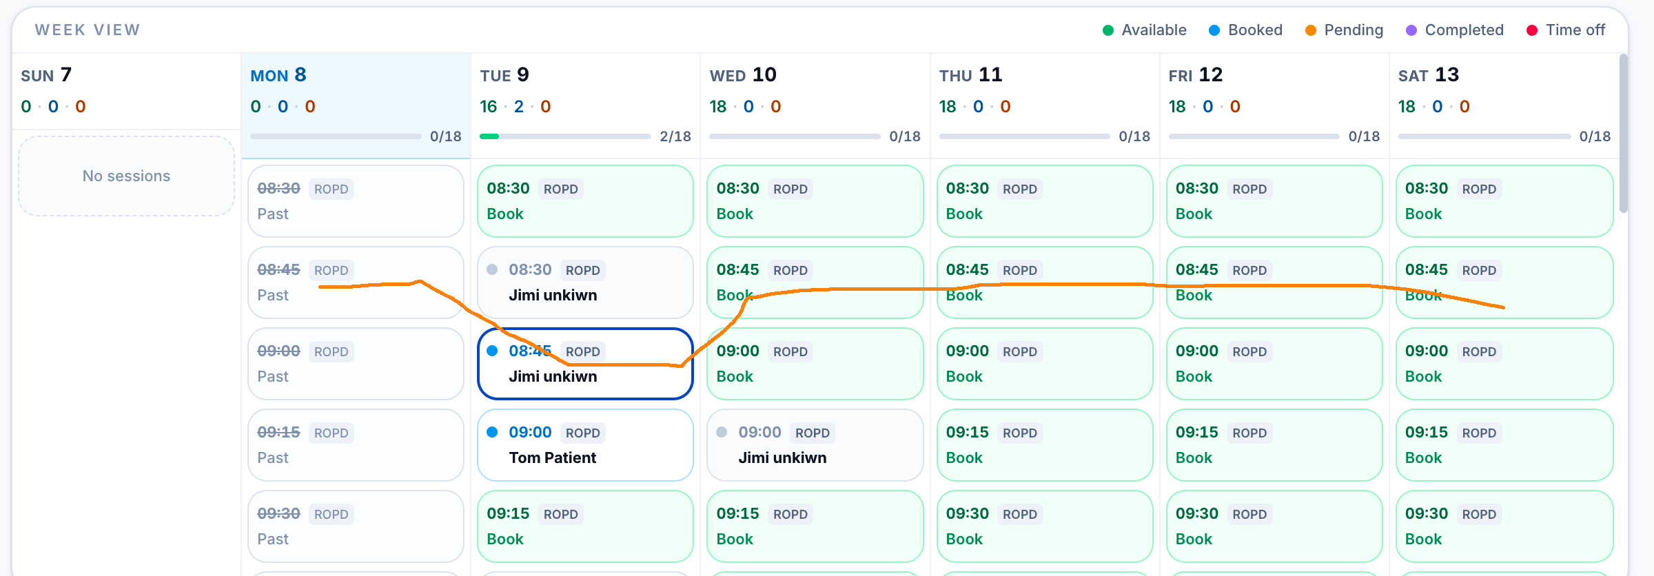The width and height of the screenshot is (1654, 576).
Task: Click the Sunday No sessions placeholder
Action: [126, 176]
